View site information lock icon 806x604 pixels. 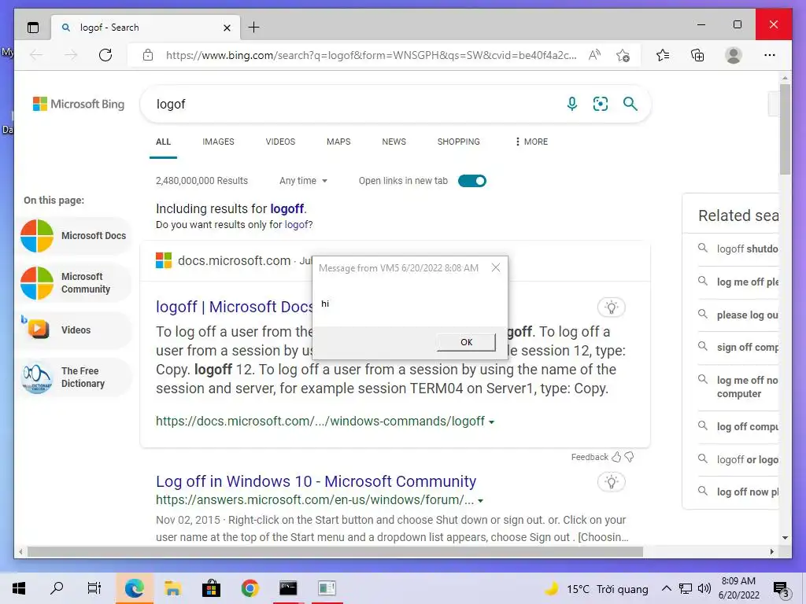148,55
